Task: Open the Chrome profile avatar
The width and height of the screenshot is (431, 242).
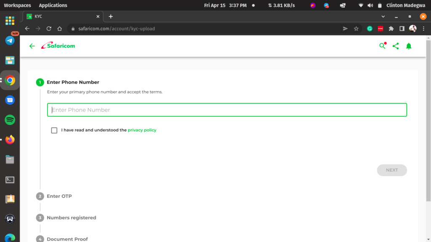Action: [412, 29]
